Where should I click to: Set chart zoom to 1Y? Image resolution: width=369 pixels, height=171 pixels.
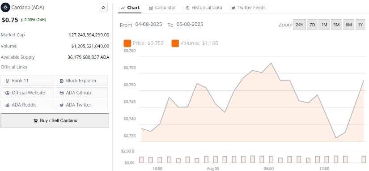tap(361, 25)
